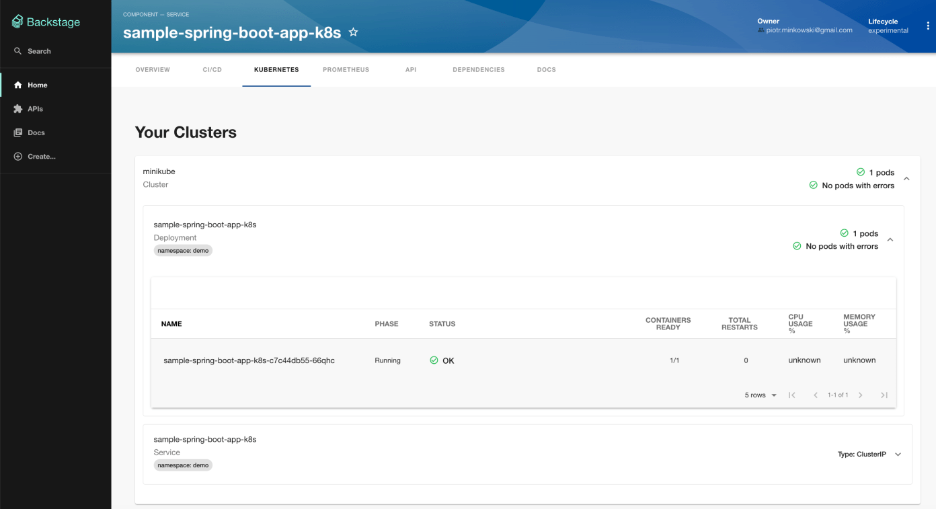Collapse the Deployment accordion chevron
The height and width of the screenshot is (509, 936).
point(890,240)
